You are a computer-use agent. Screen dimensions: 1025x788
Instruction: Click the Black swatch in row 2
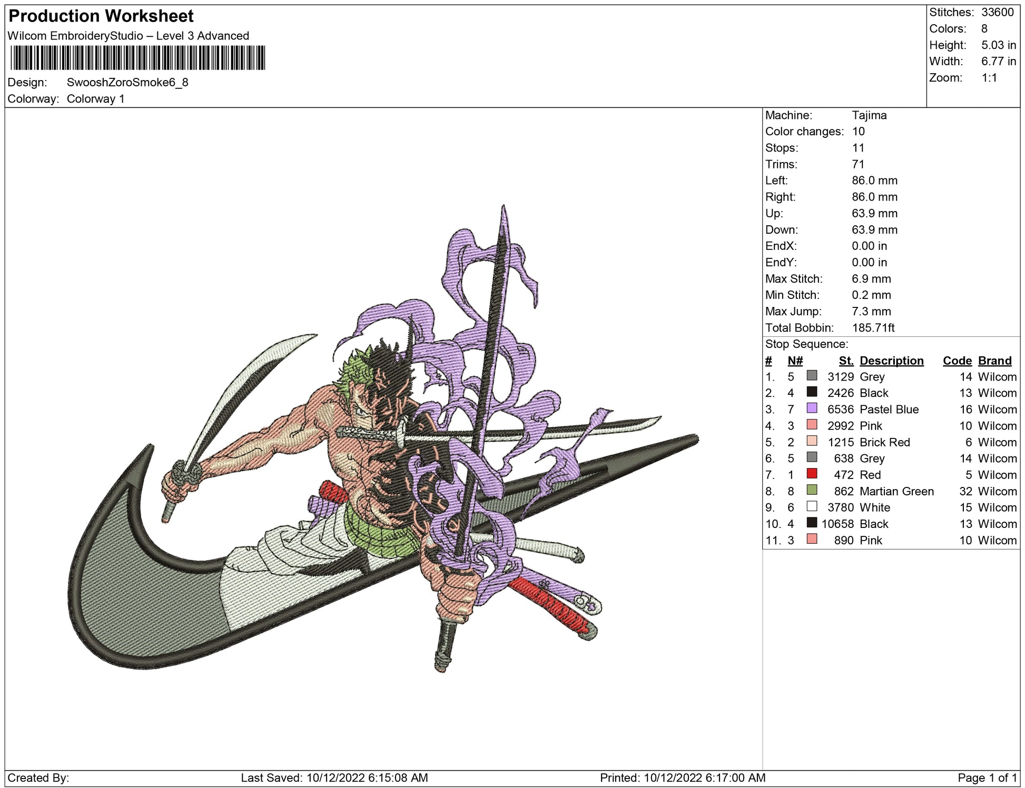pyautogui.click(x=812, y=392)
